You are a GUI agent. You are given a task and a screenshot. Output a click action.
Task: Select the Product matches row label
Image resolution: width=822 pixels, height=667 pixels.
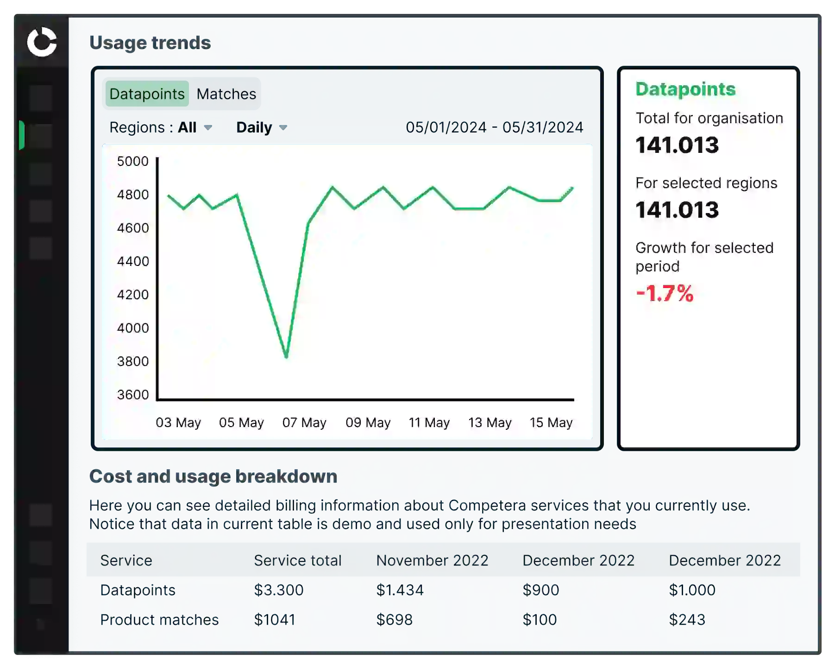click(x=159, y=620)
